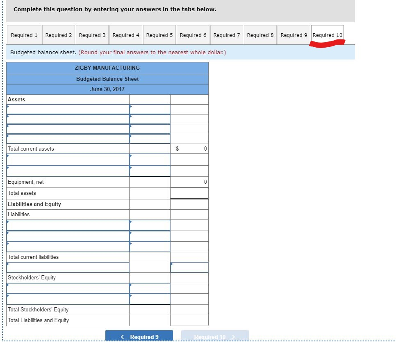
Task: Select the Total Stockholders' Equity row label
Action: point(68,309)
